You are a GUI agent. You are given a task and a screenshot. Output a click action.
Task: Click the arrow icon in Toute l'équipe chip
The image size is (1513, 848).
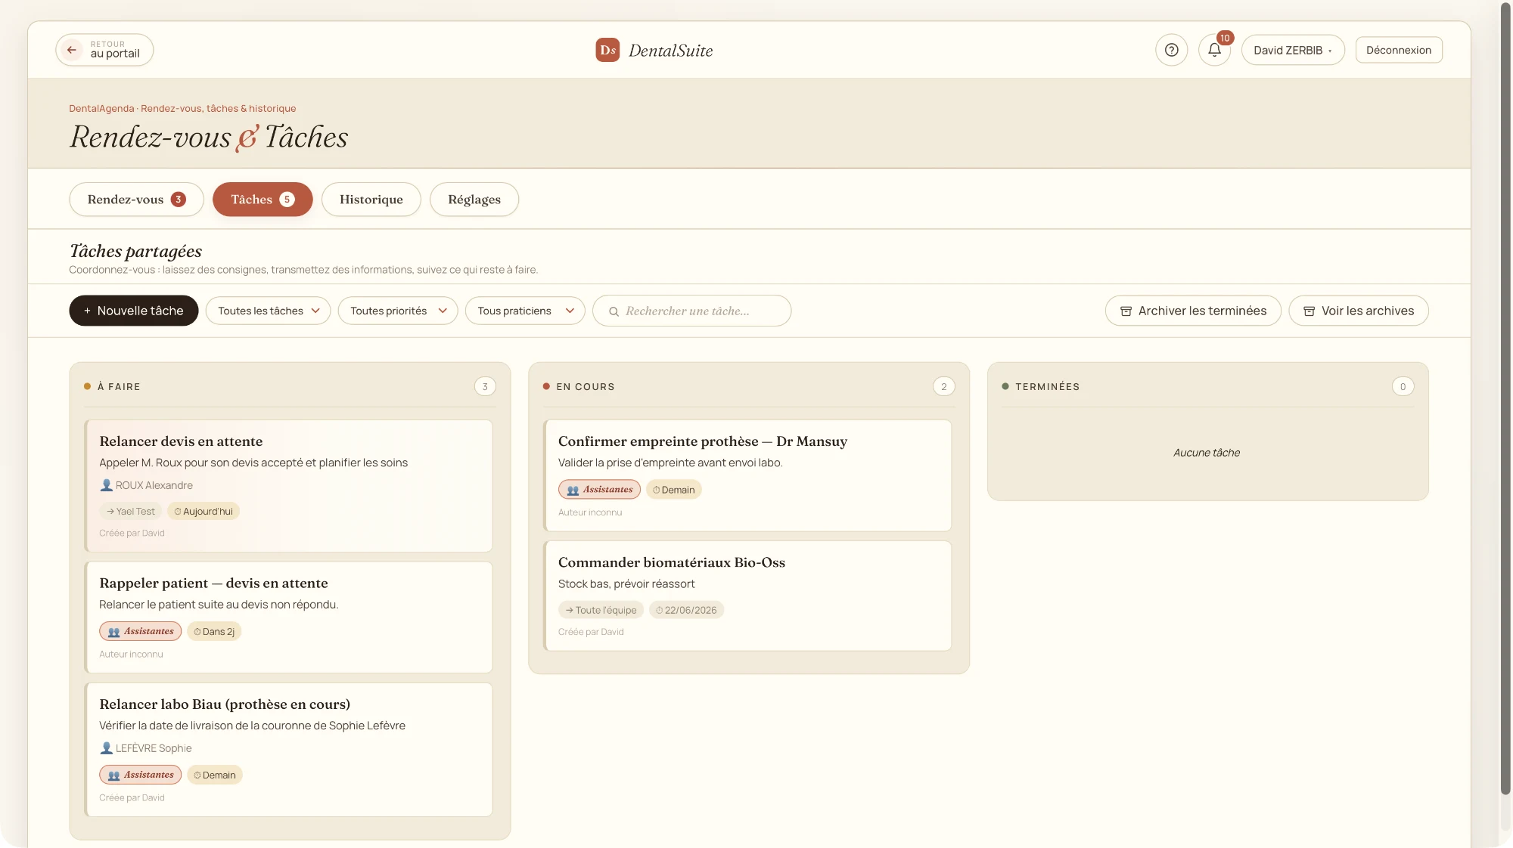point(570,610)
